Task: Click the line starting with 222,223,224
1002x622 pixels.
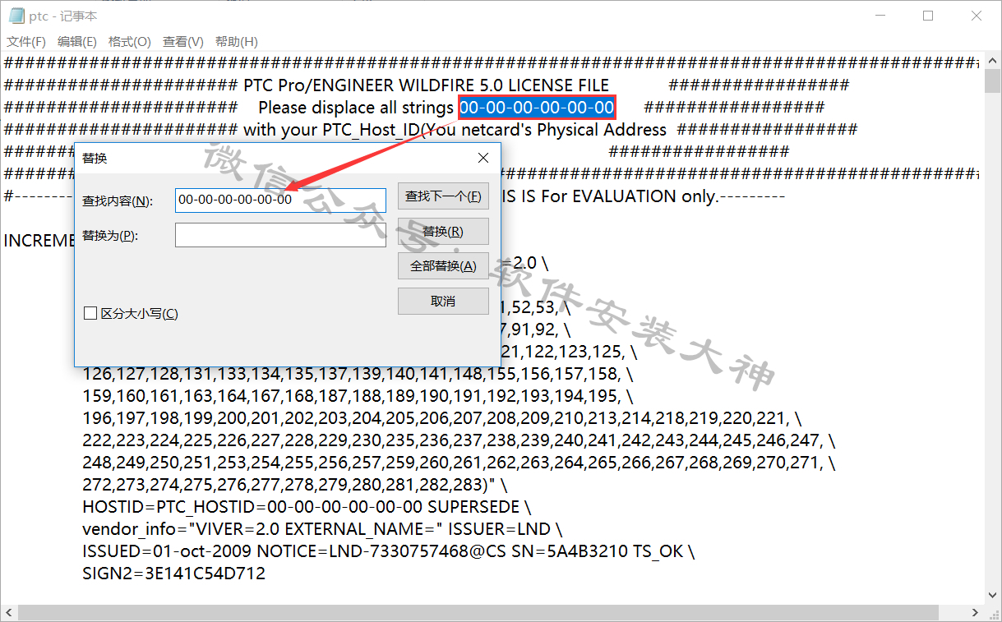Action: (459, 440)
